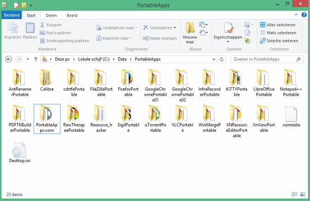Select the XNResourceEditorPortable folder
This screenshot has height=201, width=310.
point(237,121)
